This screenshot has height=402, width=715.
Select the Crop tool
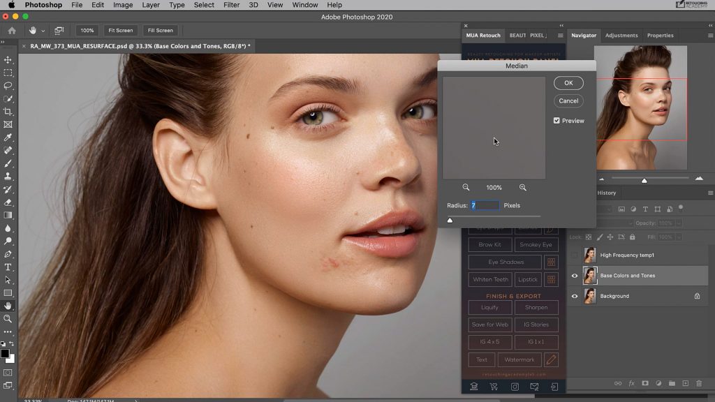click(x=8, y=110)
